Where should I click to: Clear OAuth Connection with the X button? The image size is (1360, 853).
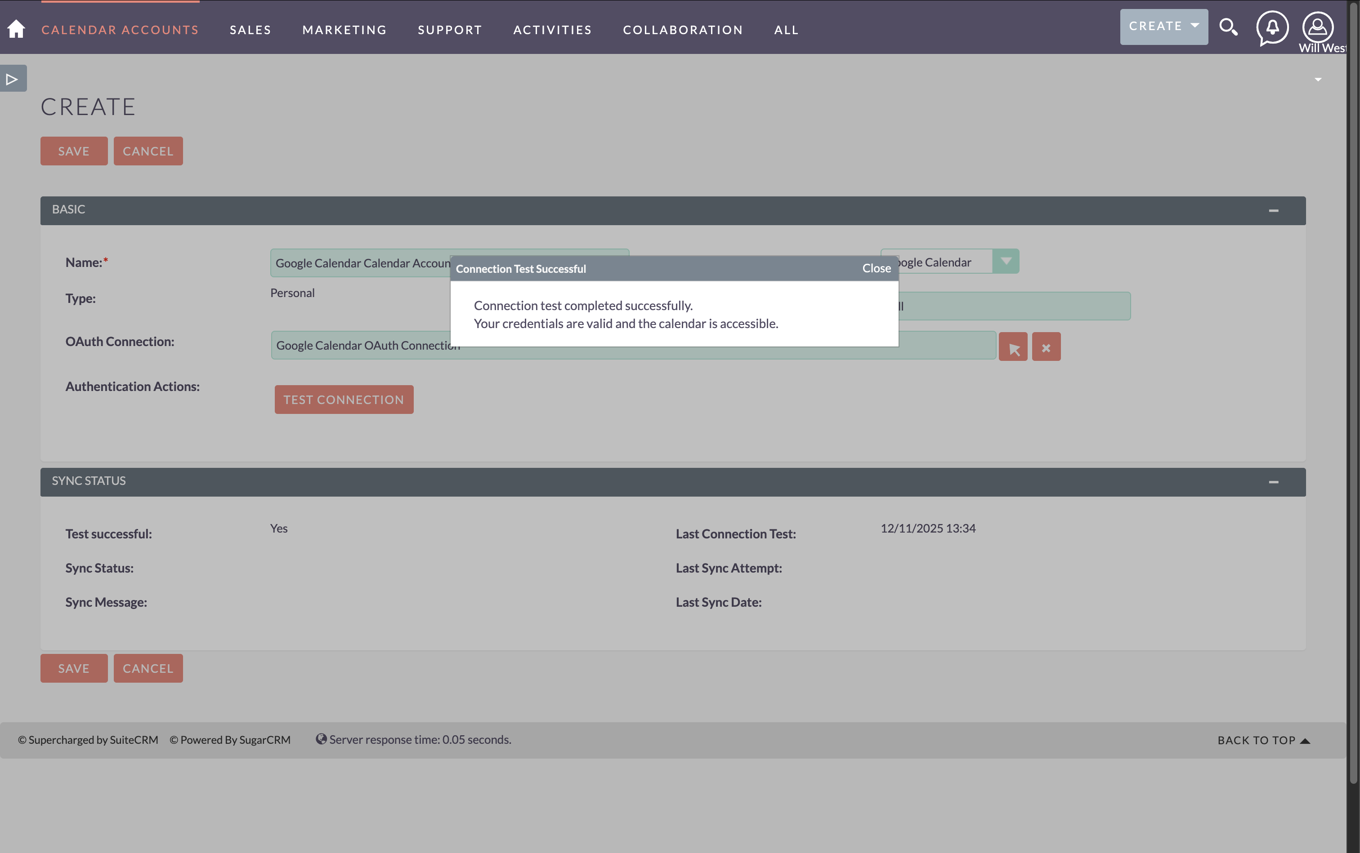tap(1046, 347)
